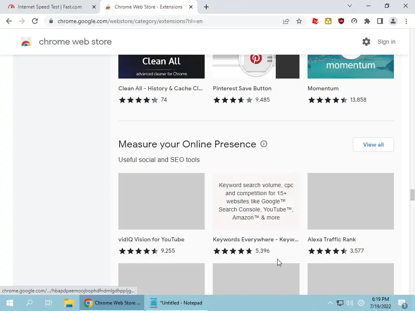Click View all for Measure your Online Presence

[x=373, y=145]
